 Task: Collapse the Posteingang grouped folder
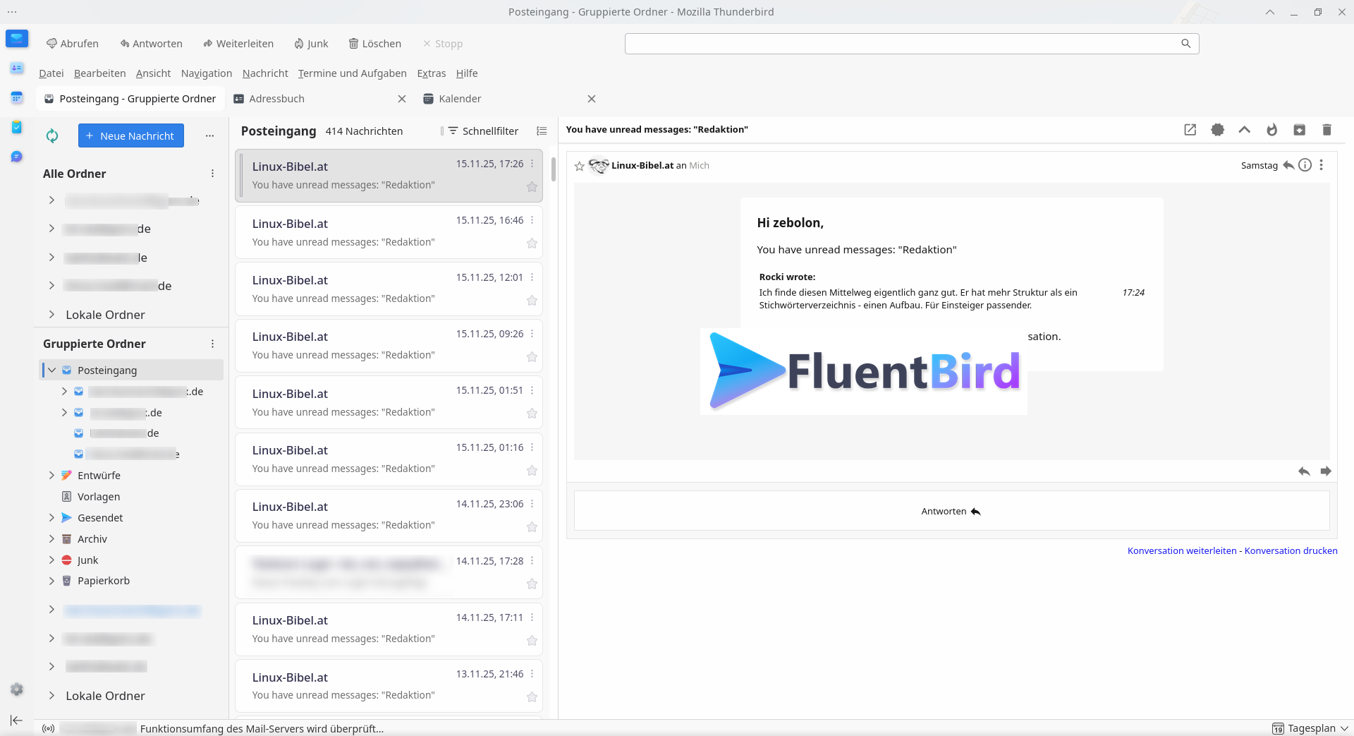tap(51, 370)
